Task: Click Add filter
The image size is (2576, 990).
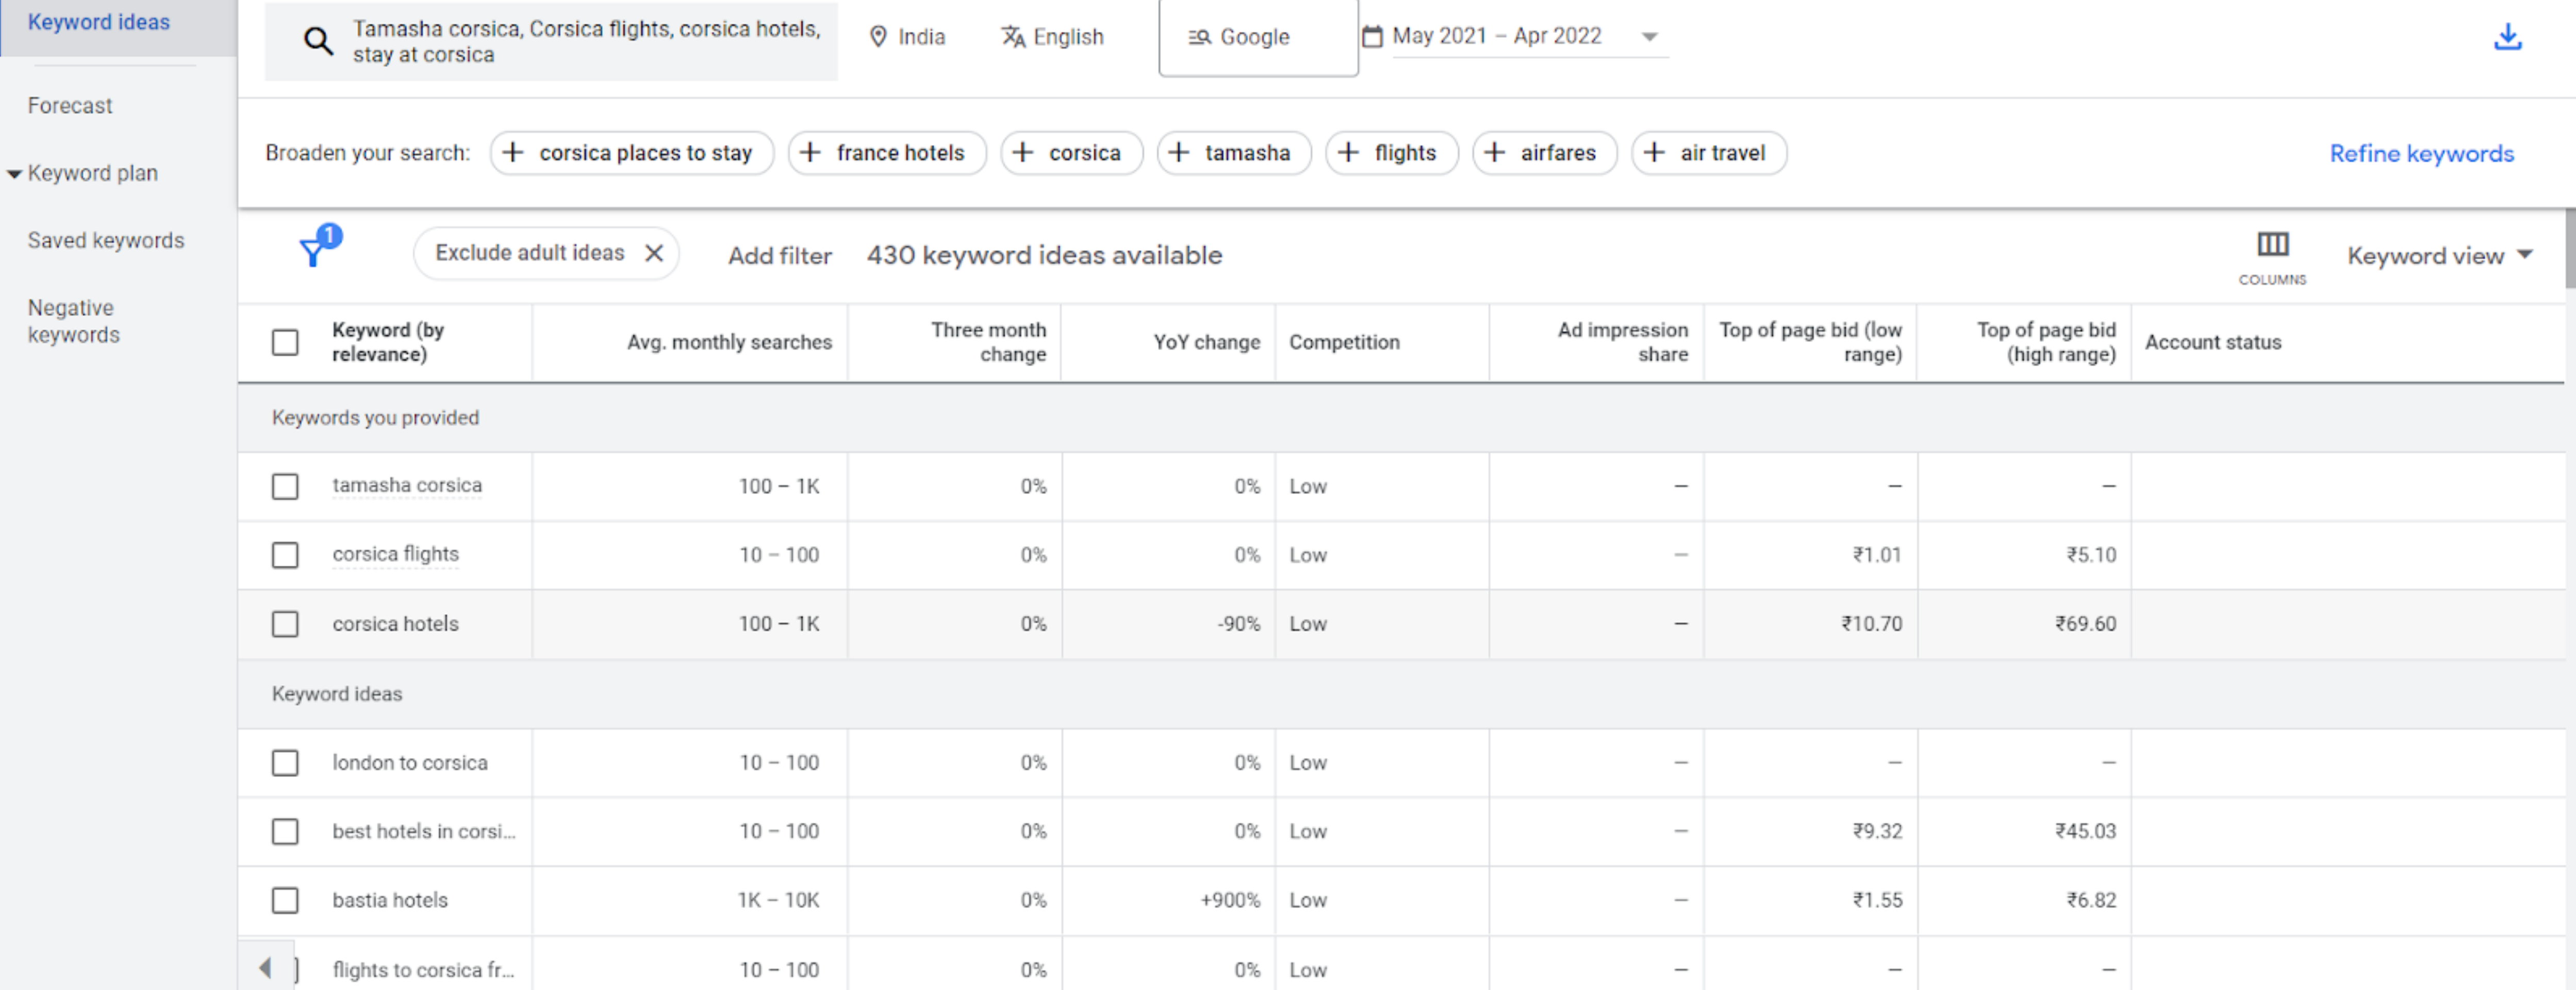Action: [780, 256]
